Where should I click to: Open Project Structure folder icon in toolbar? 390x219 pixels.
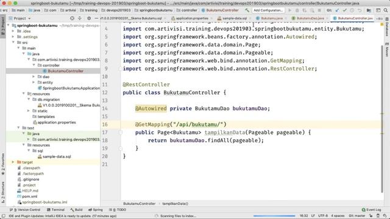[x=369, y=10]
